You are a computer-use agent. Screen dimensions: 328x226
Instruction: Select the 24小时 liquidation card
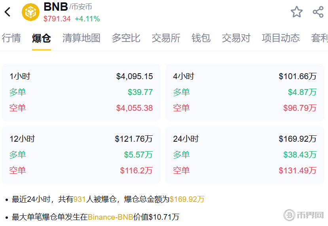(x=245, y=155)
